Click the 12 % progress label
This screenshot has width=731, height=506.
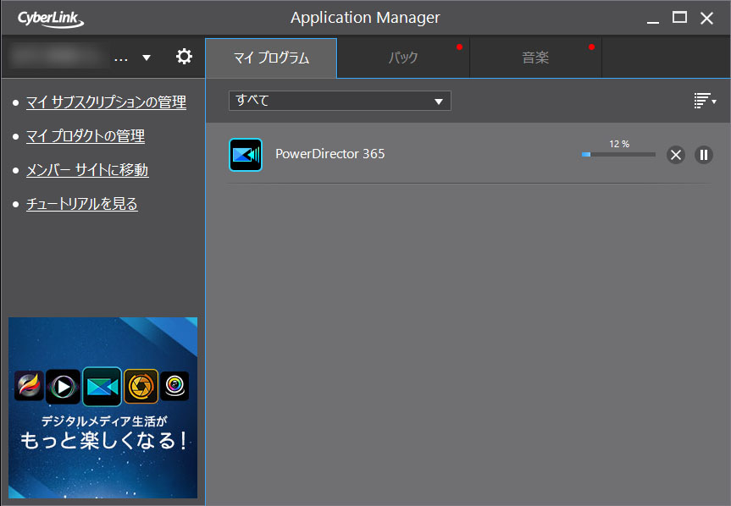tap(619, 145)
